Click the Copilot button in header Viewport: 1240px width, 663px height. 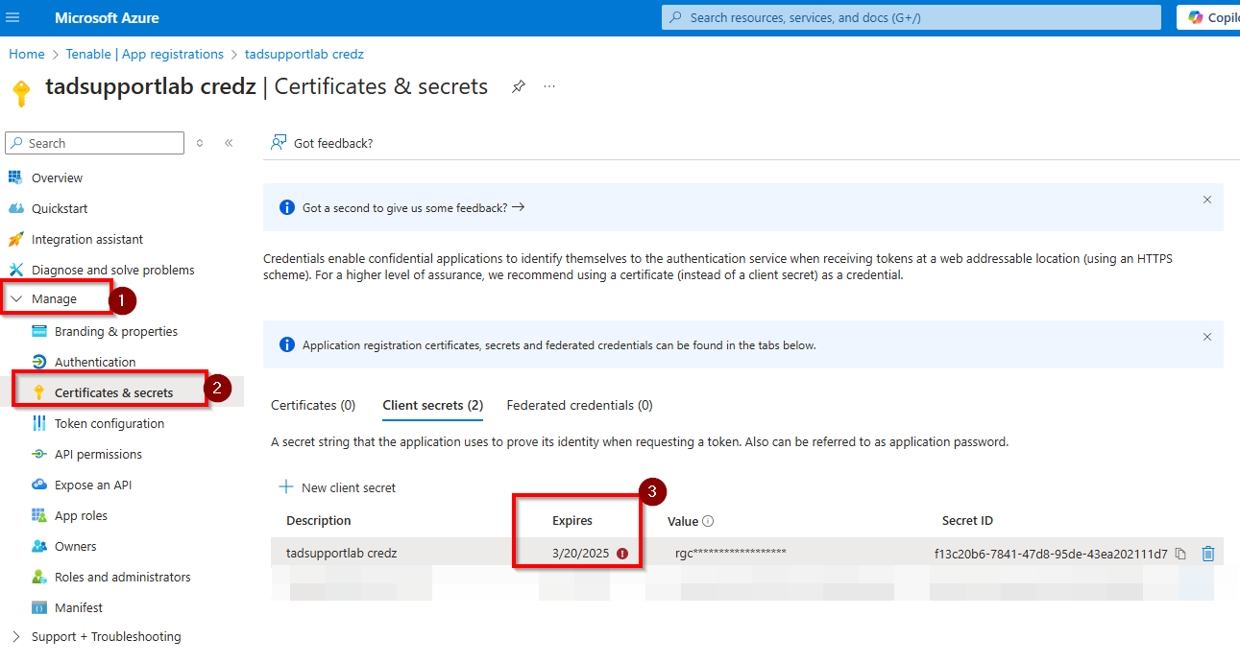click(x=1208, y=17)
